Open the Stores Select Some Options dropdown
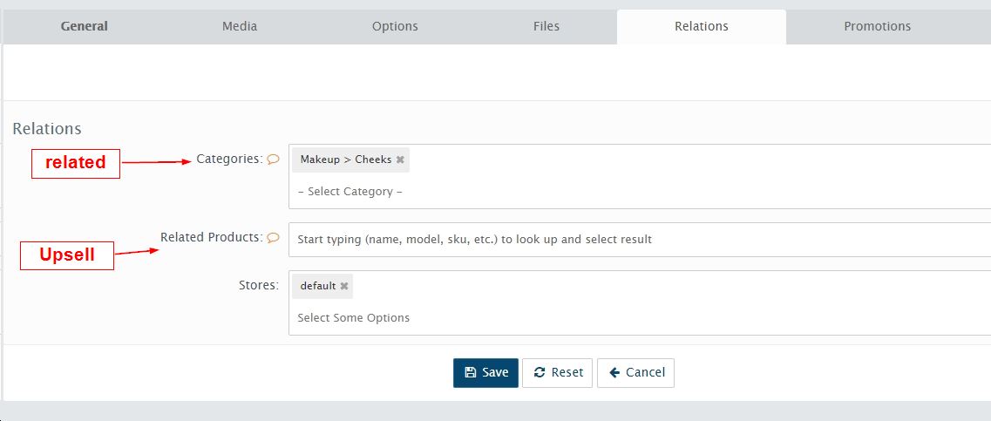Image resolution: width=991 pixels, height=421 pixels. pyautogui.click(x=640, y=318)
